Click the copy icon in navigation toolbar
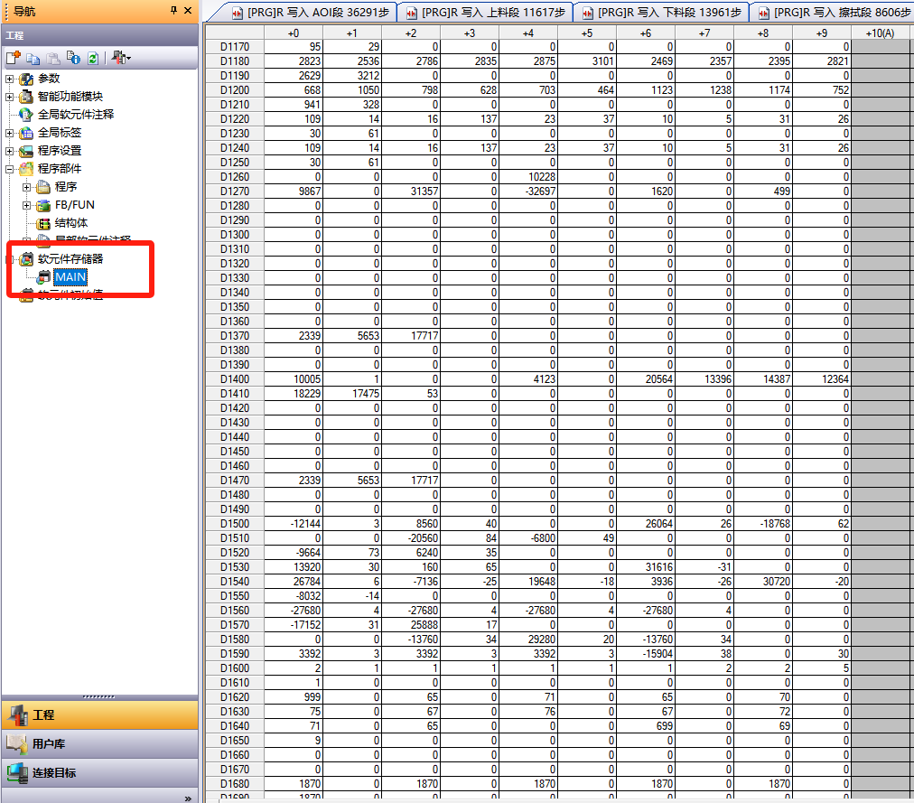Image resolution: width=914 pixels, height=803 pixels. pyautogui.click(x=33, y=58)
